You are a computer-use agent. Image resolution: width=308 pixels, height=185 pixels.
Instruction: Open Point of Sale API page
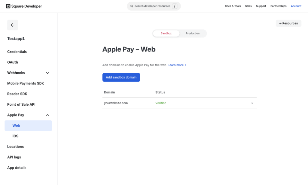[21, 104]
